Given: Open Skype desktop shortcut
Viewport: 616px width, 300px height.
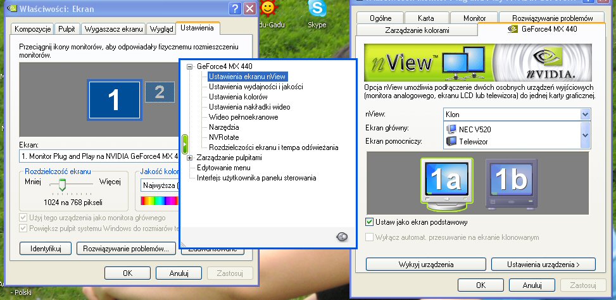Looking at the screenshot, I should 317,14.
